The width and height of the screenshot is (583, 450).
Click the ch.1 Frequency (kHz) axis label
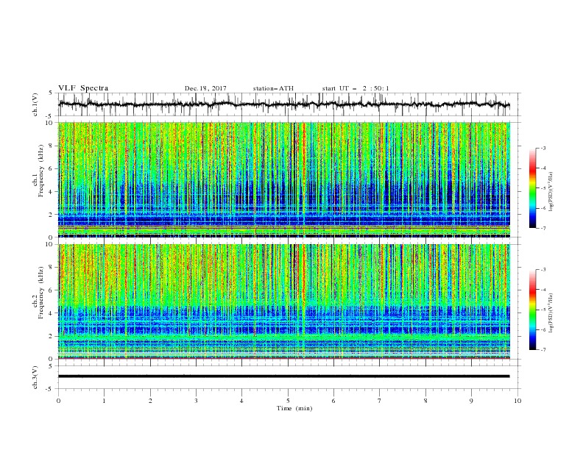[38, 171]
